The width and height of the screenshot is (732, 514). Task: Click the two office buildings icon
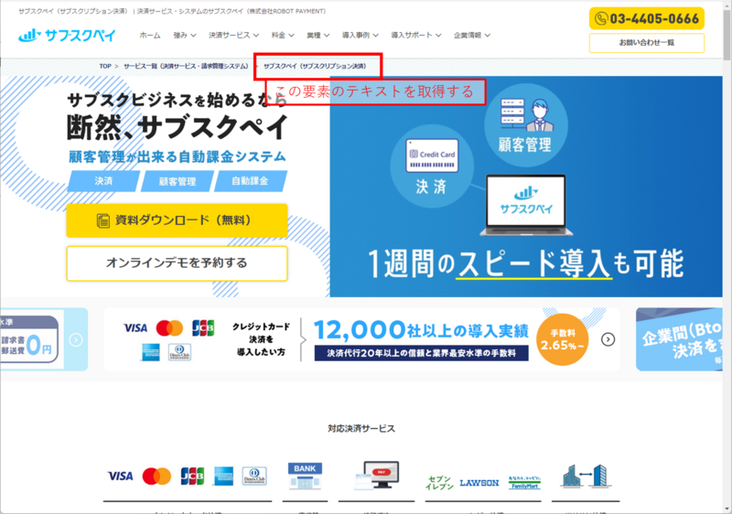click(586, 477)
